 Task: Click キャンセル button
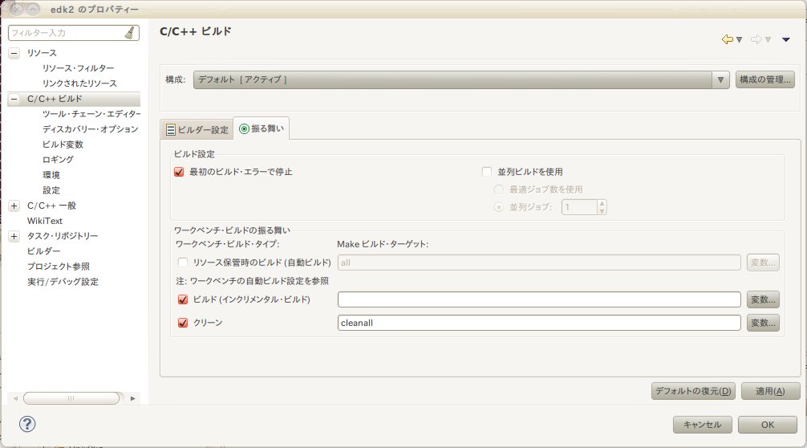point(703,425)
